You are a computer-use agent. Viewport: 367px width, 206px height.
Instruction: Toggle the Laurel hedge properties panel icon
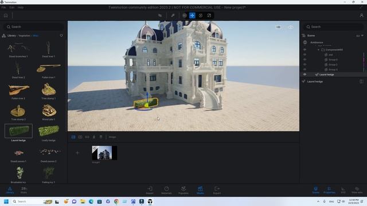click(361, 81)
